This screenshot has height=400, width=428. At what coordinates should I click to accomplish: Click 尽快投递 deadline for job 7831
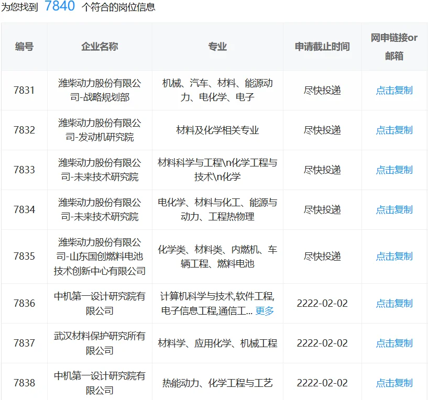tap(320, 91)
